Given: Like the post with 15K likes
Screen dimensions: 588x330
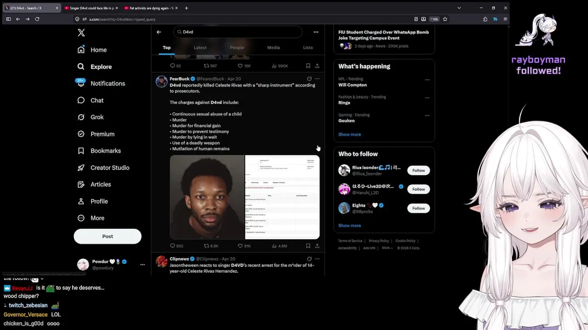Looking at the screenshot, I should click(x=244, y=66).
